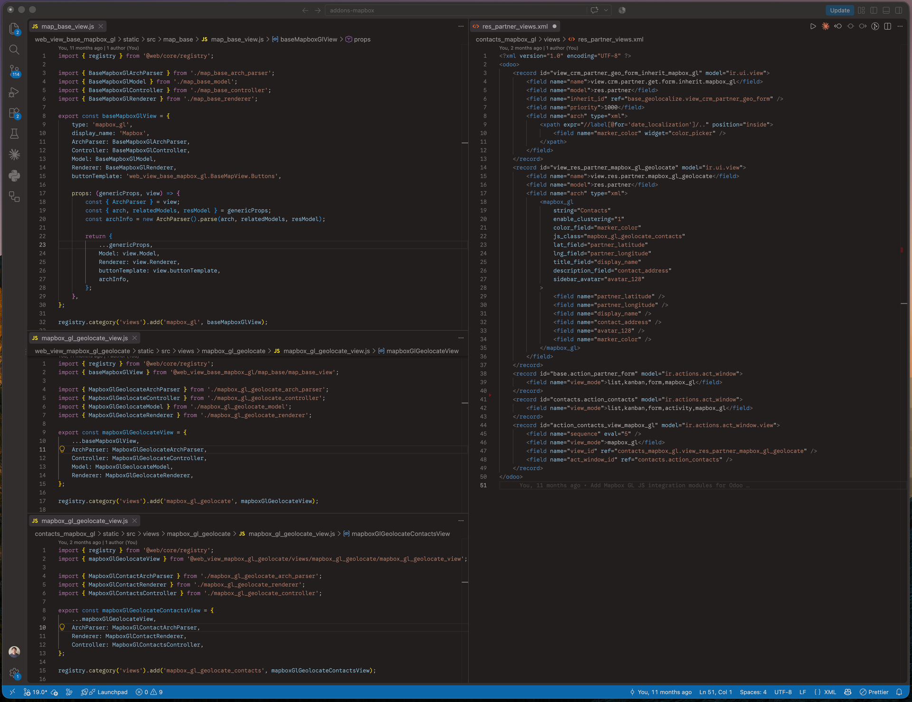Go forward with the title bar arrow

coord(318,10)
